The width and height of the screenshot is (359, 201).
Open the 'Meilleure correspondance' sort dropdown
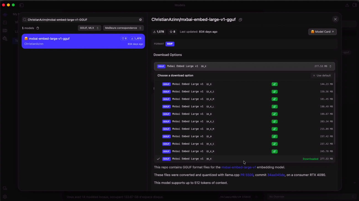[123, 28]
